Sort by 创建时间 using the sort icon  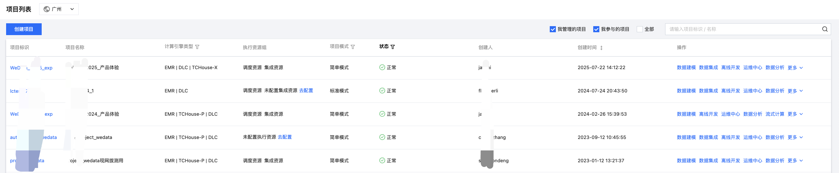click(601, 48)
